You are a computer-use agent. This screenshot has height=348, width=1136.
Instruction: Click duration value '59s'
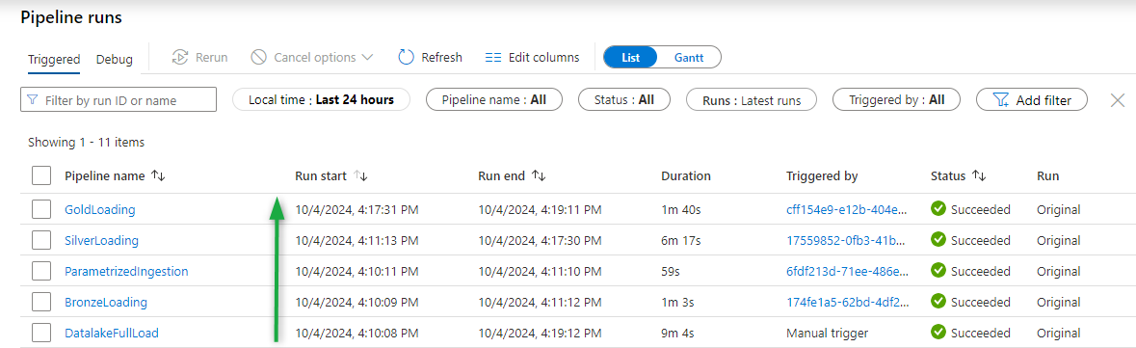click(x=672, y=271)
